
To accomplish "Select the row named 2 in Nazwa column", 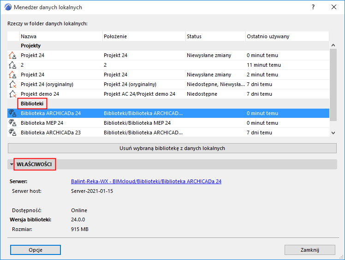I will tap(22, 65).
